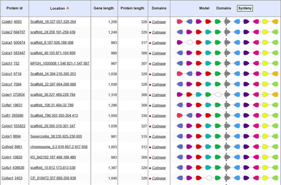The width and height of the screenshot is (281, 185).
Task: Click the orange sort arrow beside Location
Action: [x=68, y=8]
